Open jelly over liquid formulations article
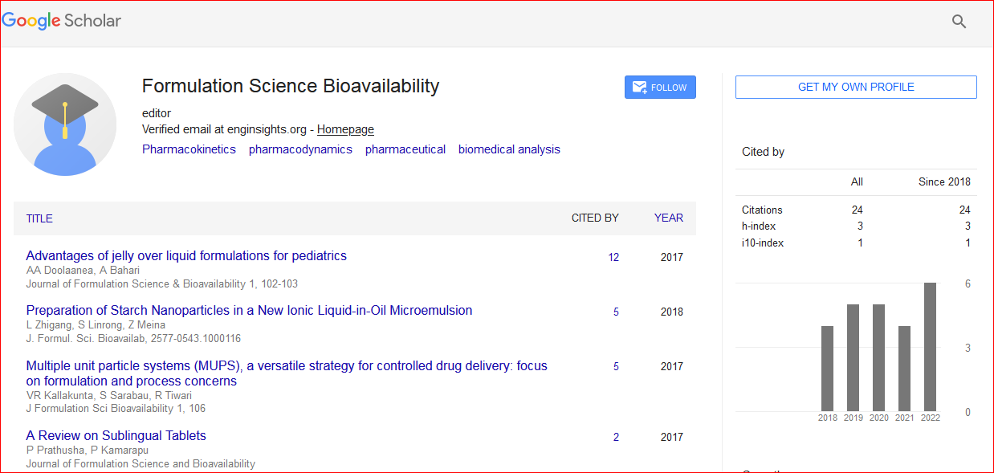This screenshot has height=473, width=994. coord(186,256)
